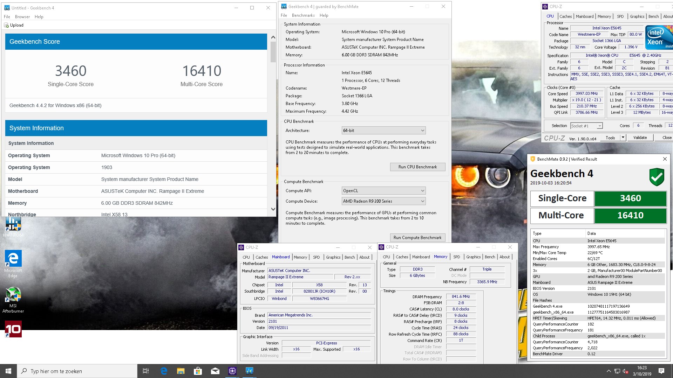
Task: Click Run Compute Benchmark button
Action: [417, 238]
